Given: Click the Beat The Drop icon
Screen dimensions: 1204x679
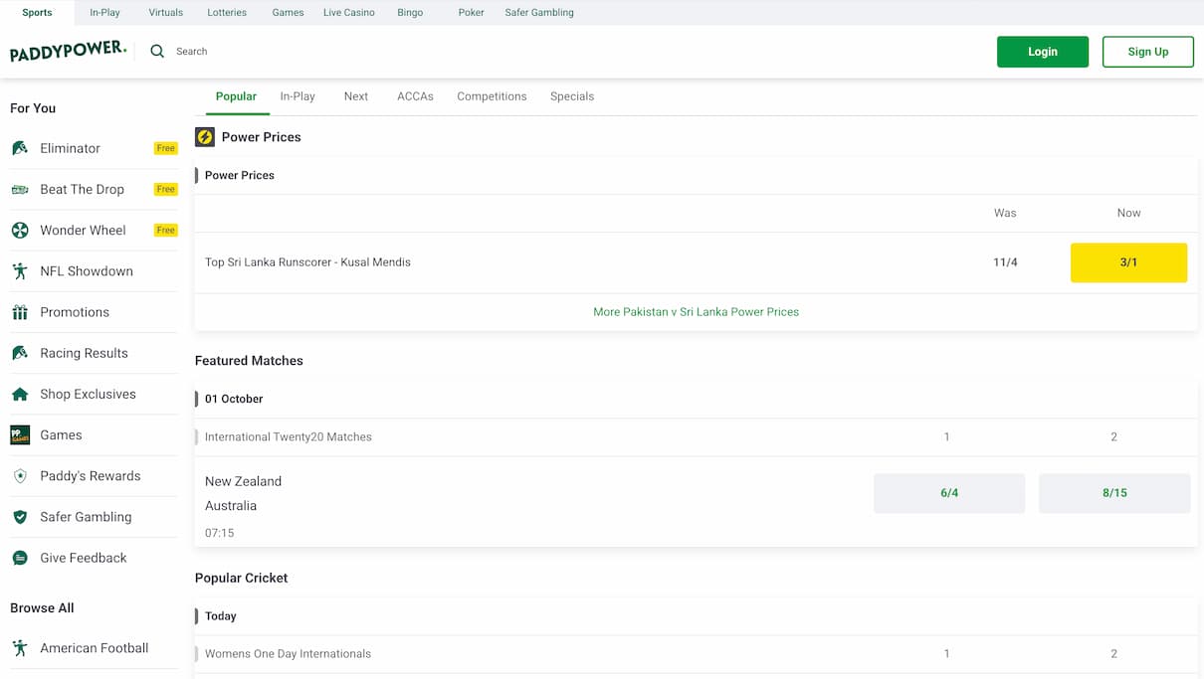Looking at the screenshot, I should (x=20, y=189).
